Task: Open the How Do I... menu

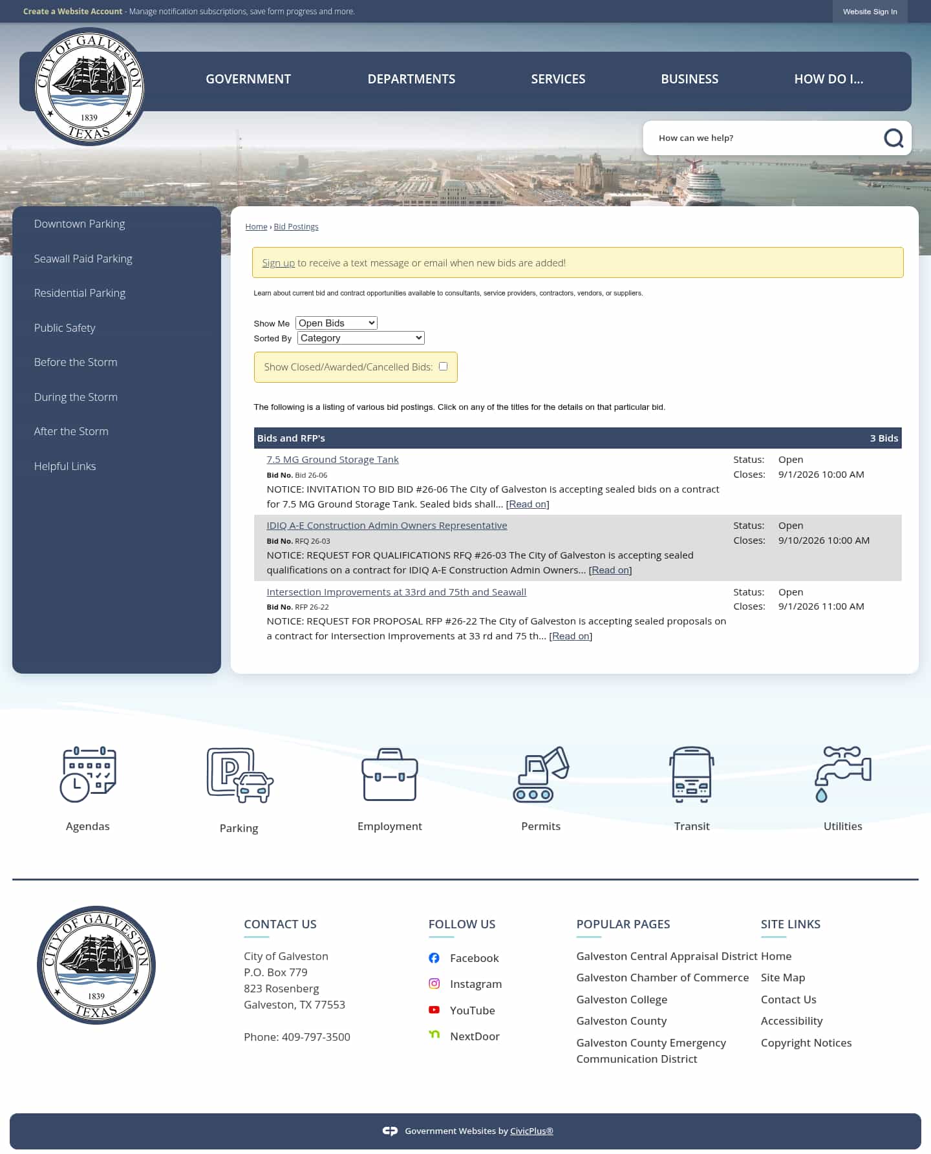Action: click(x=828, y=79)
